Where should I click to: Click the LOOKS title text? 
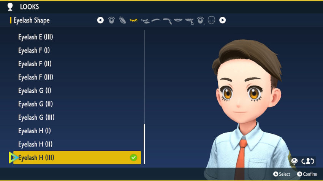pyautogui.click(x=30, y=7)
